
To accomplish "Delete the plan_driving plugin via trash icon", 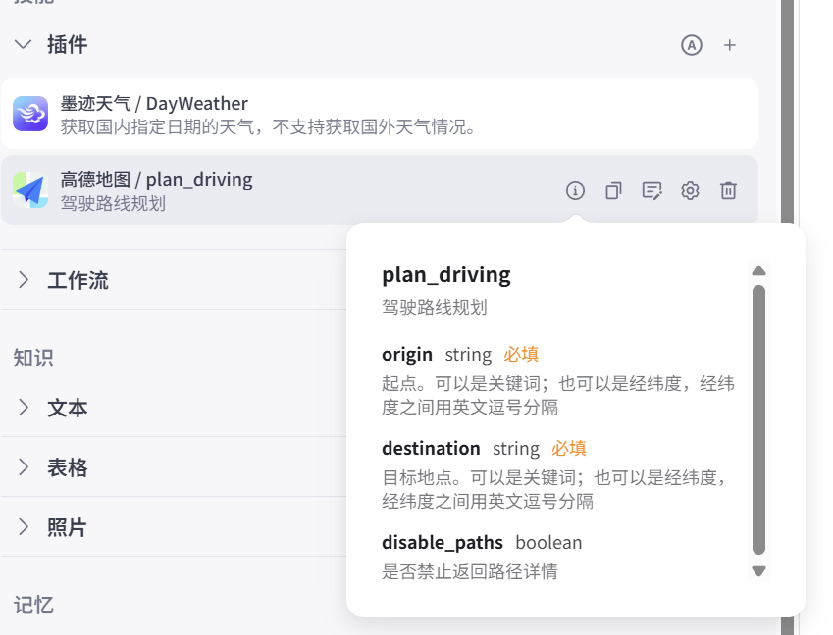I will click(x=728, y=191).
